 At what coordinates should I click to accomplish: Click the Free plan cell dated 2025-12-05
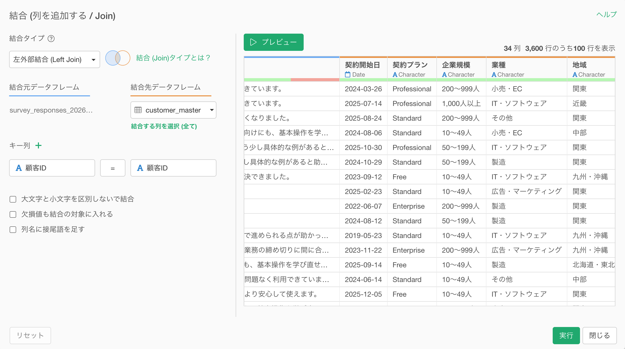pyautogui.click(x=412, y=294)
